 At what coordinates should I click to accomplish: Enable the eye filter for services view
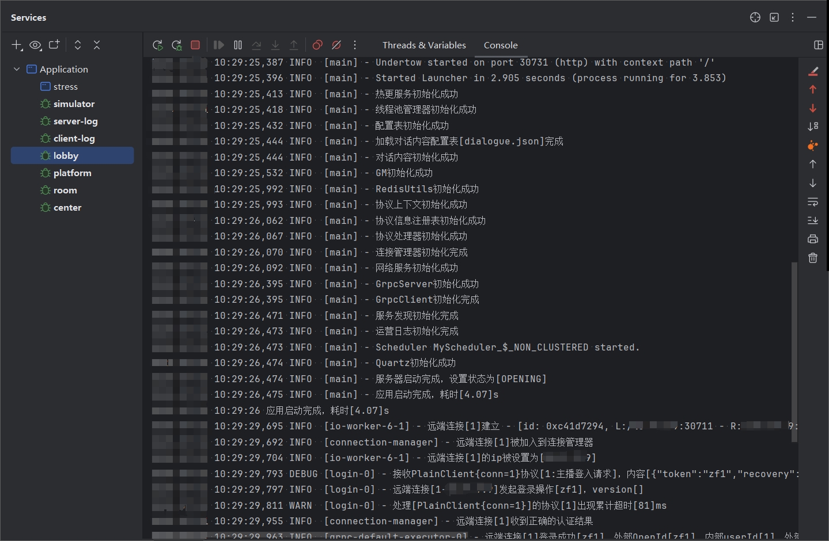(x=36, y=45)
